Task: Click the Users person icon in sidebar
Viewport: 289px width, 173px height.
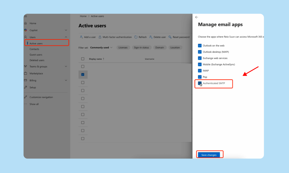Action: pyautogui.click(x=26, y=37)
